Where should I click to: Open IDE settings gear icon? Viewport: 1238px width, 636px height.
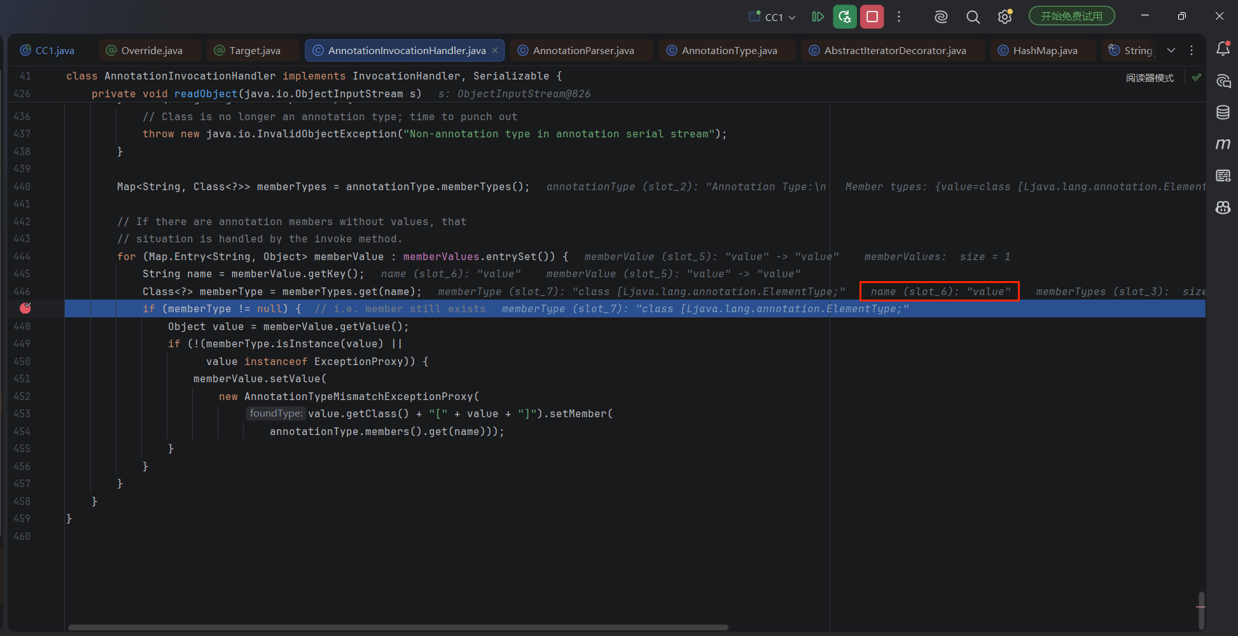(x=1005, y=17)
